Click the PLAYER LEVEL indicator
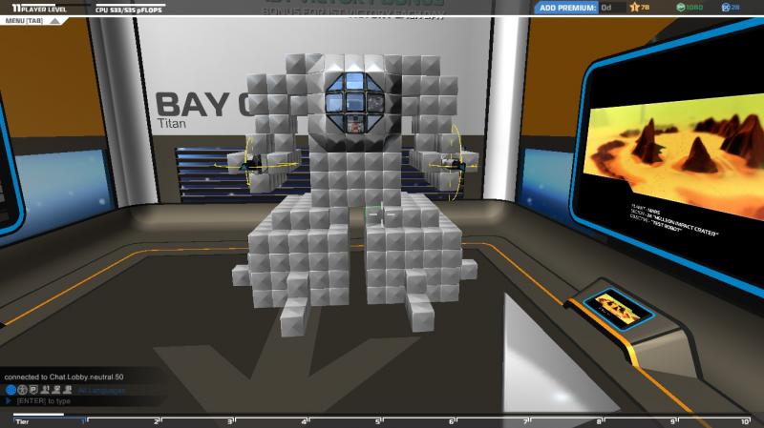The height and width of the screenshot is (428, 764). pos(38,8)
